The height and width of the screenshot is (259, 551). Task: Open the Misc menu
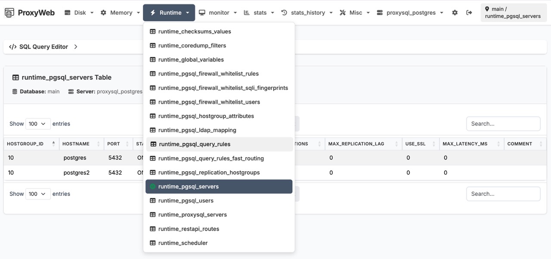pos(354,12)
